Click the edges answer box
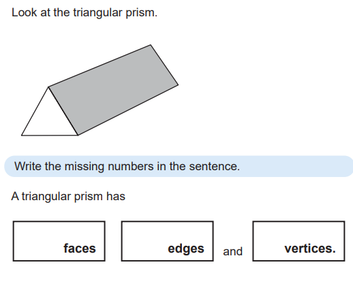 167,241
